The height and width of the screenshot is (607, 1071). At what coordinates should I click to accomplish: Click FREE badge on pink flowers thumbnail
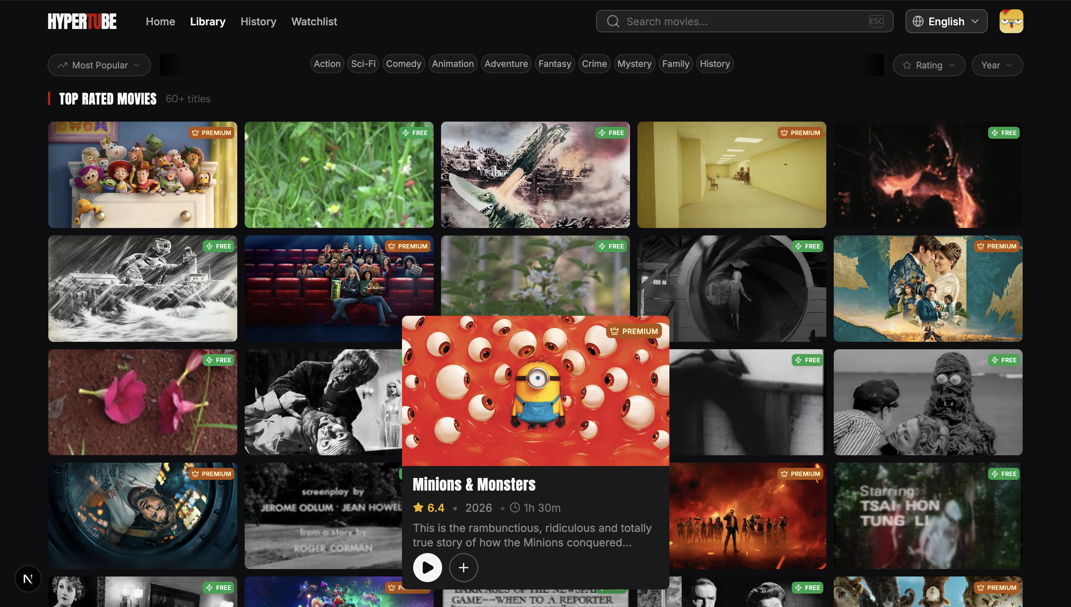[x=218, y=360]
